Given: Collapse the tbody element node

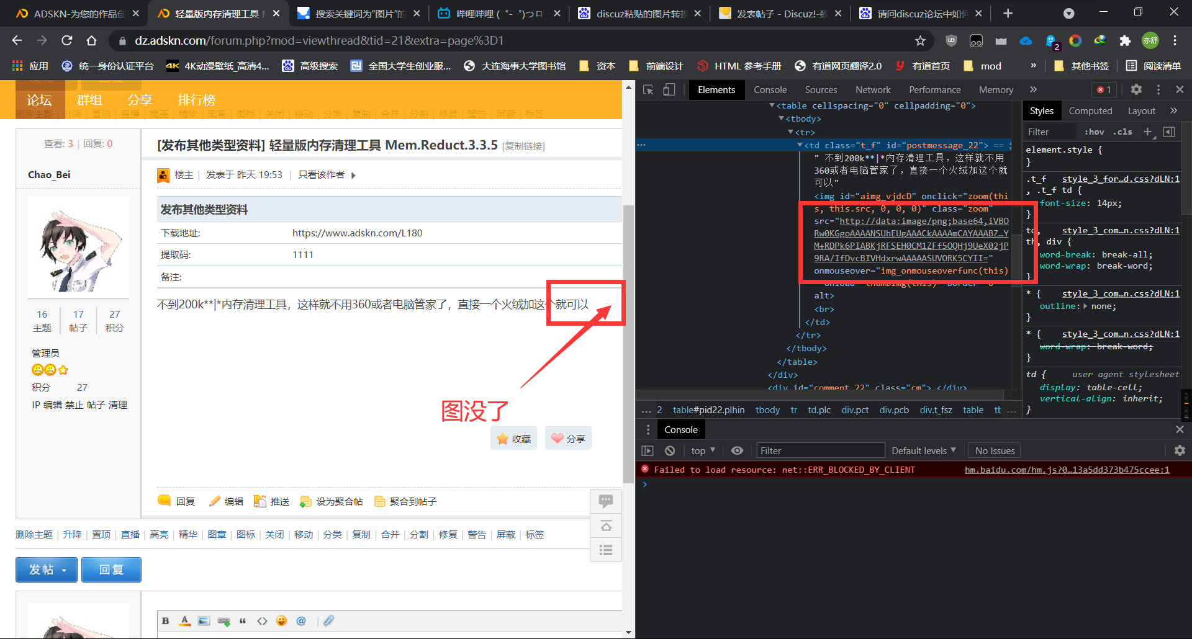Looking at the screenshot, I should (x=781, y=119).
